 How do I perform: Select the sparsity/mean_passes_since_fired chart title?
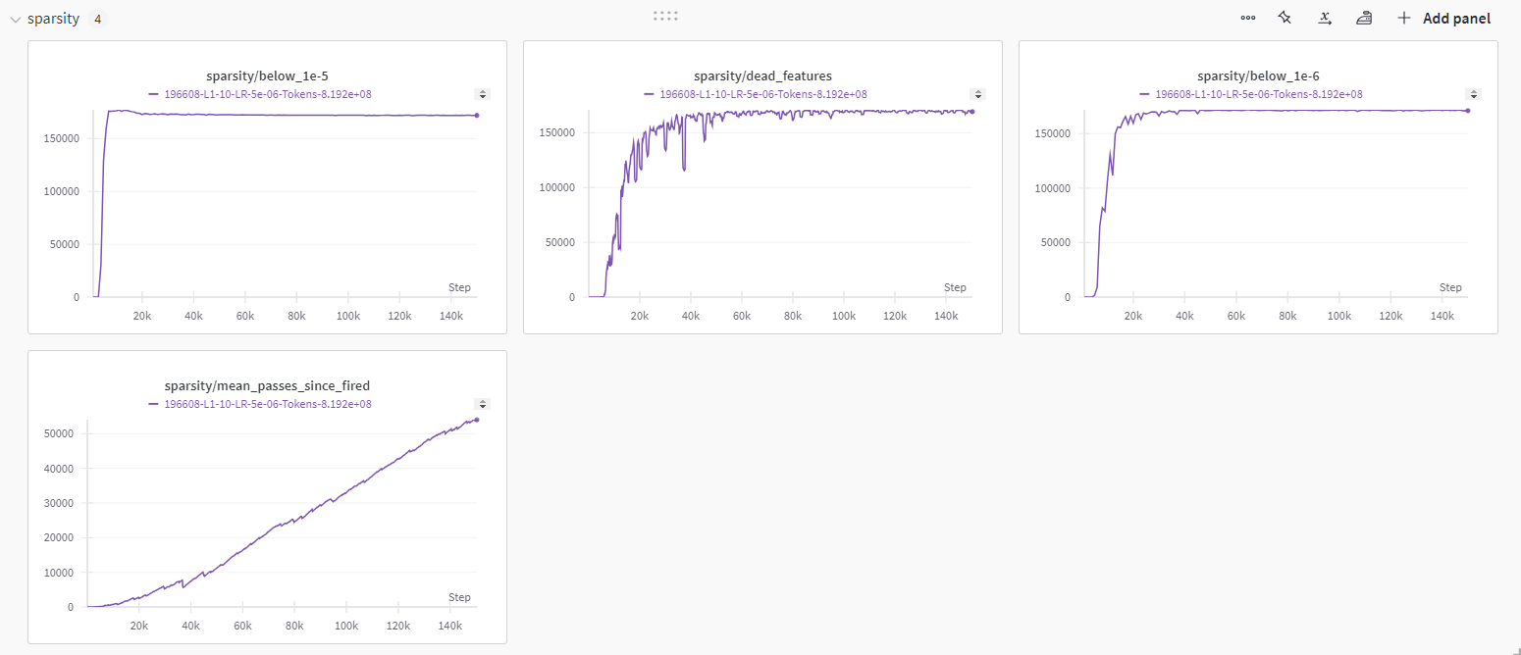pos(267,385)
